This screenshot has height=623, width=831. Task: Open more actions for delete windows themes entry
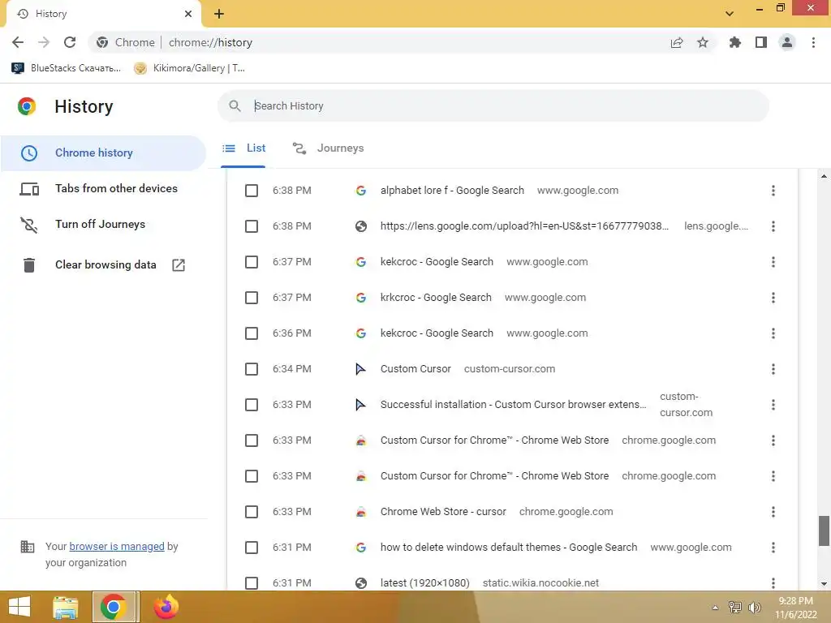click(773, 548)
